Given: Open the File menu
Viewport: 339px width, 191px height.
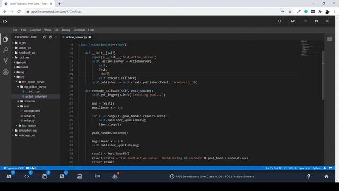Looking at the screenshot, I should 15,30.
